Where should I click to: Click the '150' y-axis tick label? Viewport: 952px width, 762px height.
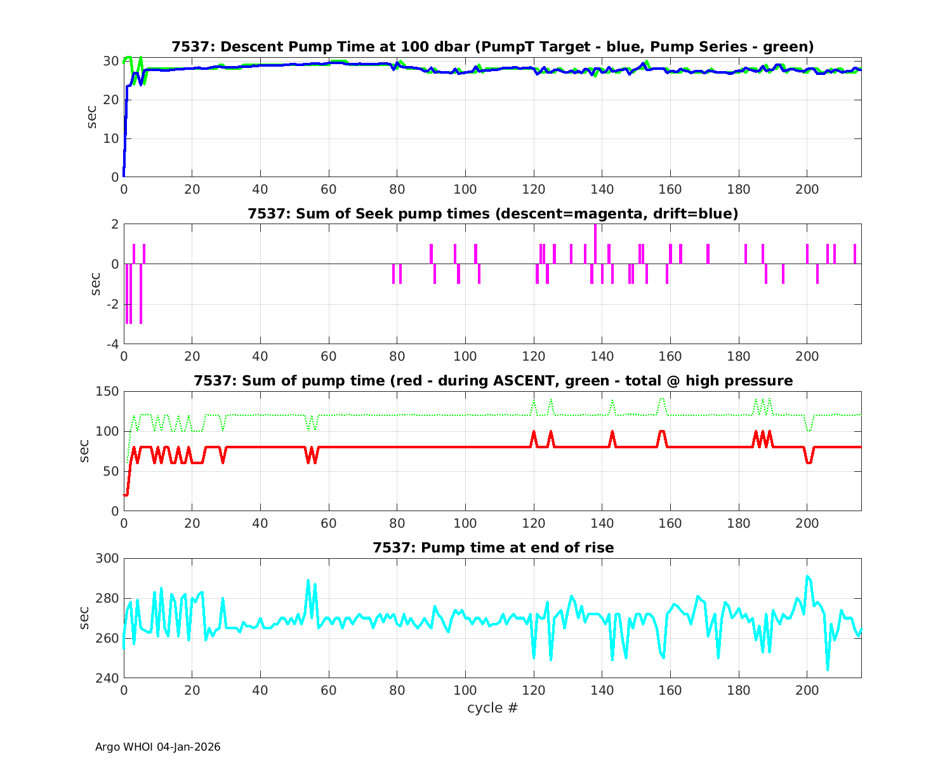pyautogui.click(x=109, y=392)
